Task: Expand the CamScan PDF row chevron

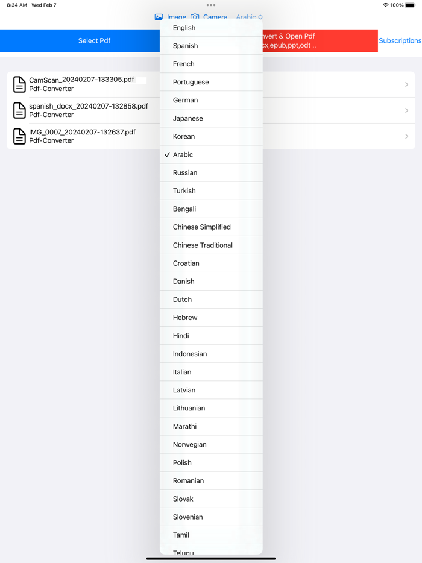Action: pos(406,84)
